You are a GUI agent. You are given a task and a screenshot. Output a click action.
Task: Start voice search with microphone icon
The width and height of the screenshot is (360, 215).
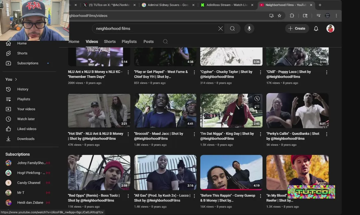coord(249,28)
